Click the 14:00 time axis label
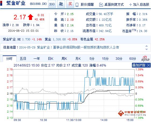Screen dimensions: 151x122 coord(104,120)
